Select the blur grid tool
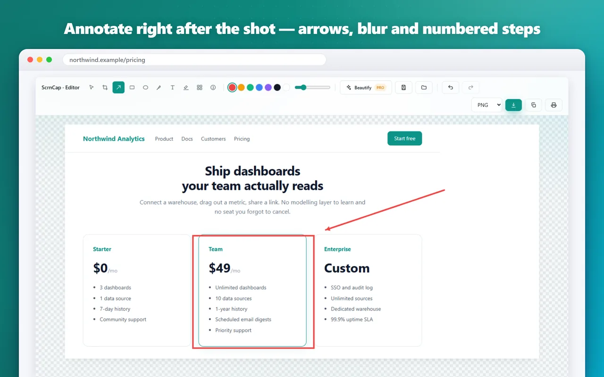The image size is (604, 377). (x=200, y=87)
